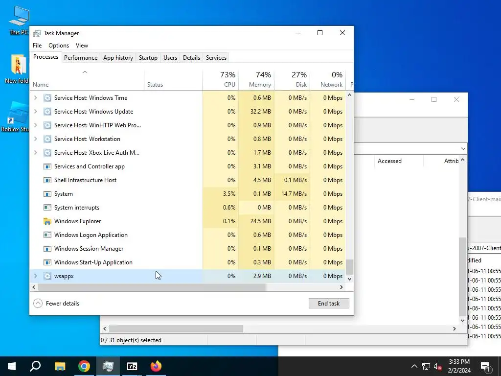Open the View menu

click(x=82, y=46)
